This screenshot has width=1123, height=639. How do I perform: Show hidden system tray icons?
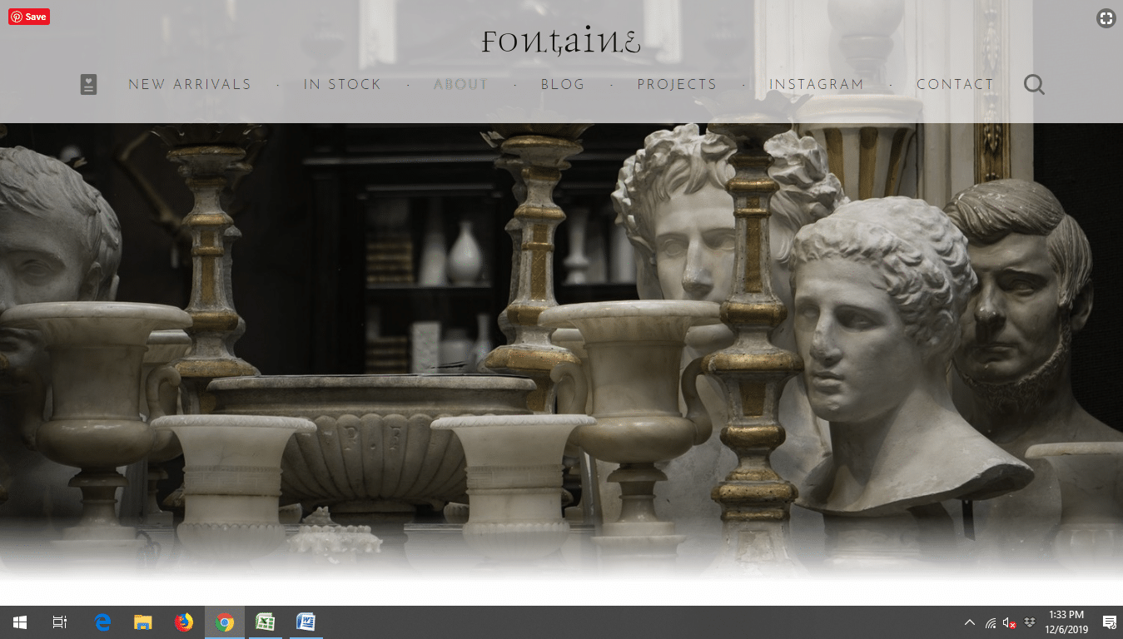[970, 622]
